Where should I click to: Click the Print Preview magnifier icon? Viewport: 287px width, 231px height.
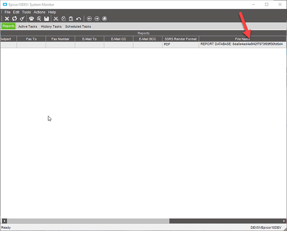point(39,19)
